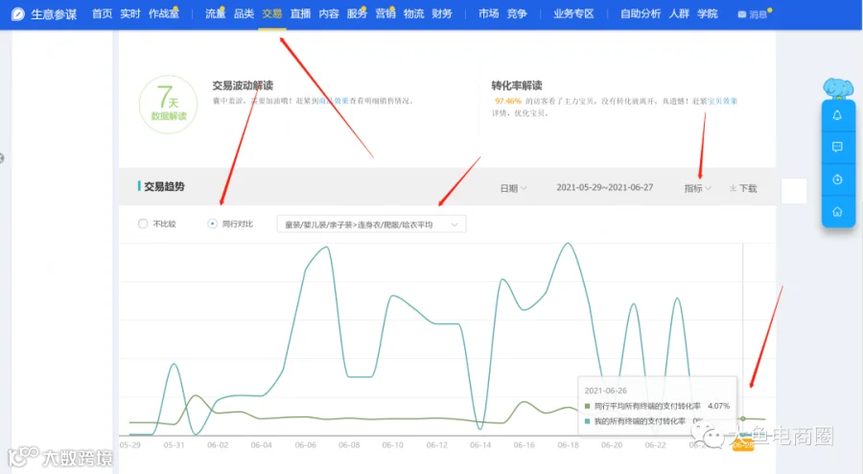Switch to the 交易 tab

pos(272,13)
